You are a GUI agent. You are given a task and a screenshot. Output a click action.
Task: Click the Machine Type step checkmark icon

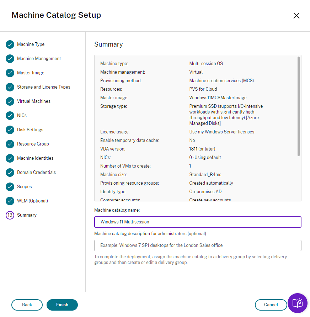10,44
